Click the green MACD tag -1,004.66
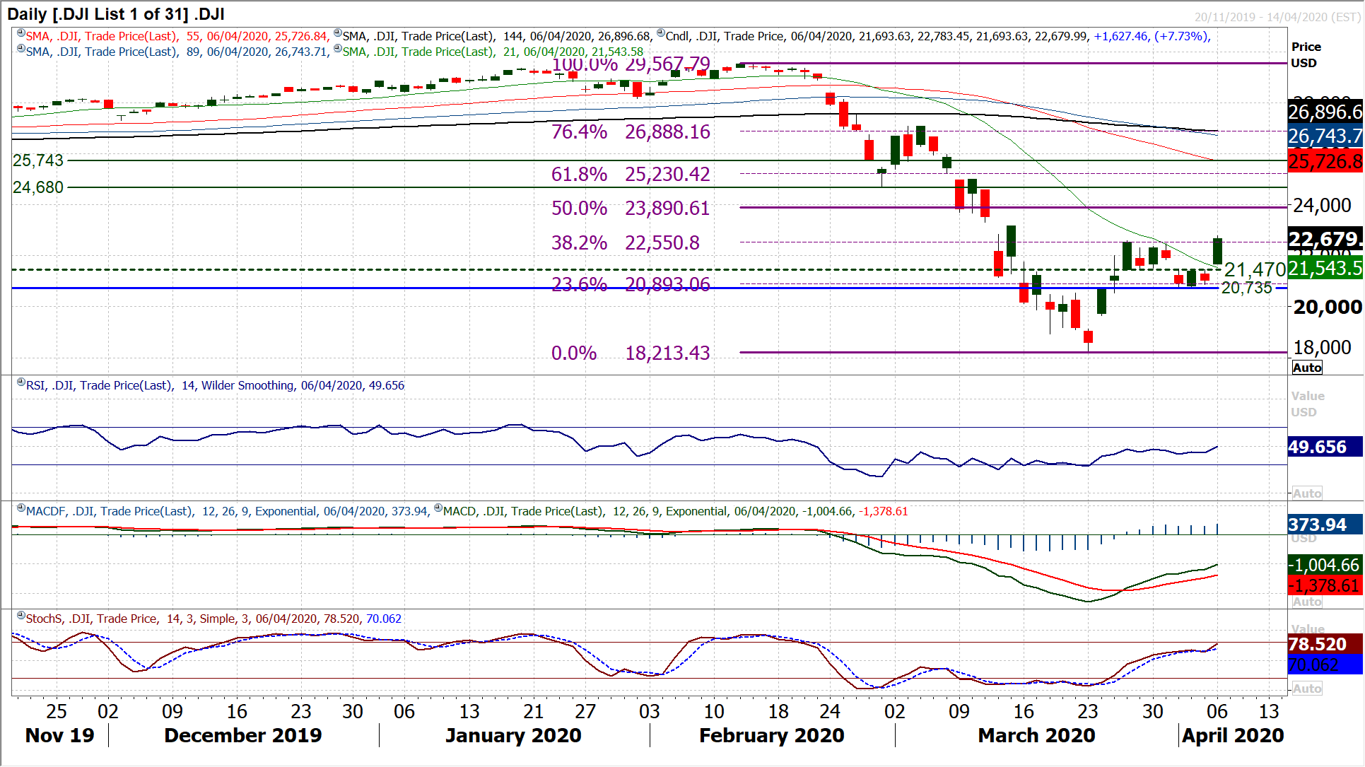The height and width of the screenshot is (767, 1365). point(1325,565)
